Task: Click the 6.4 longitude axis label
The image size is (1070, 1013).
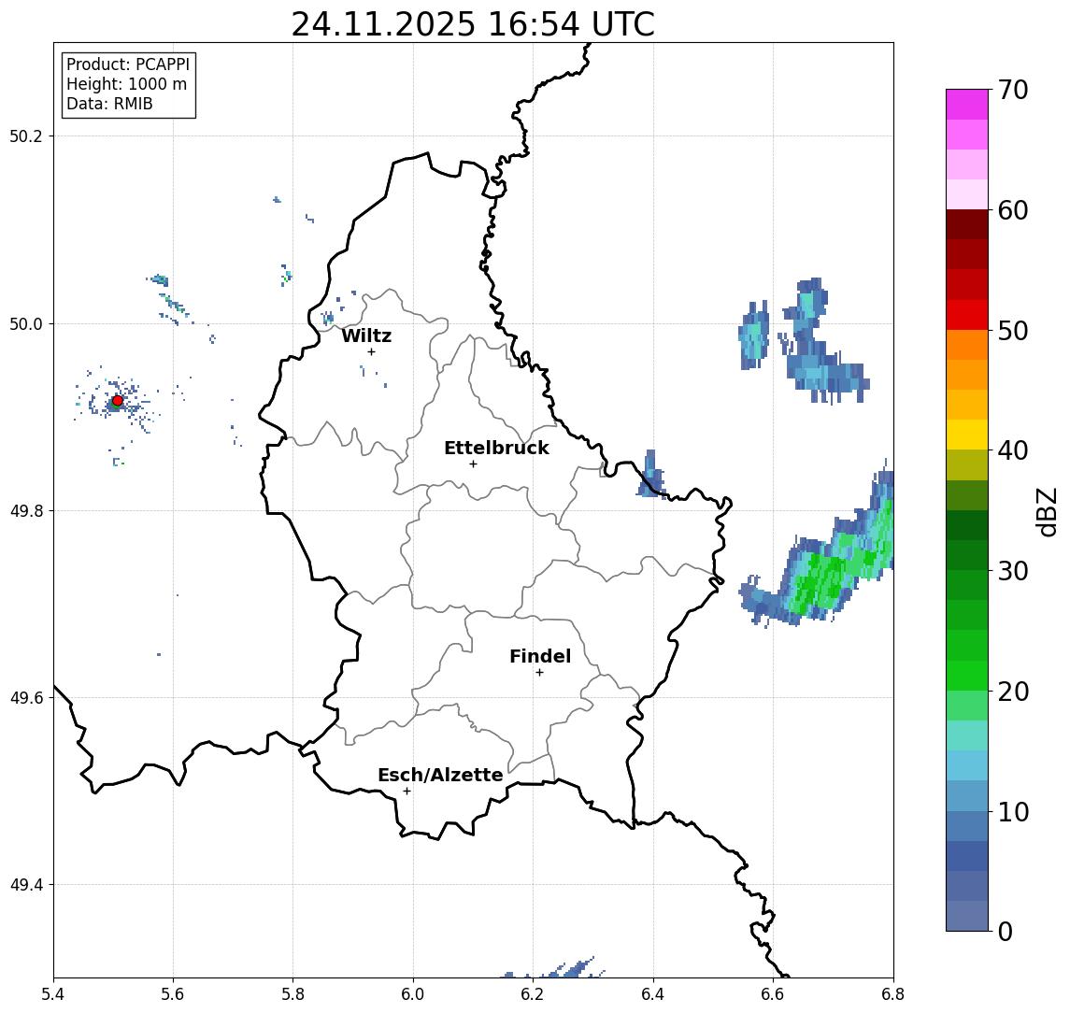Action: 653,994
